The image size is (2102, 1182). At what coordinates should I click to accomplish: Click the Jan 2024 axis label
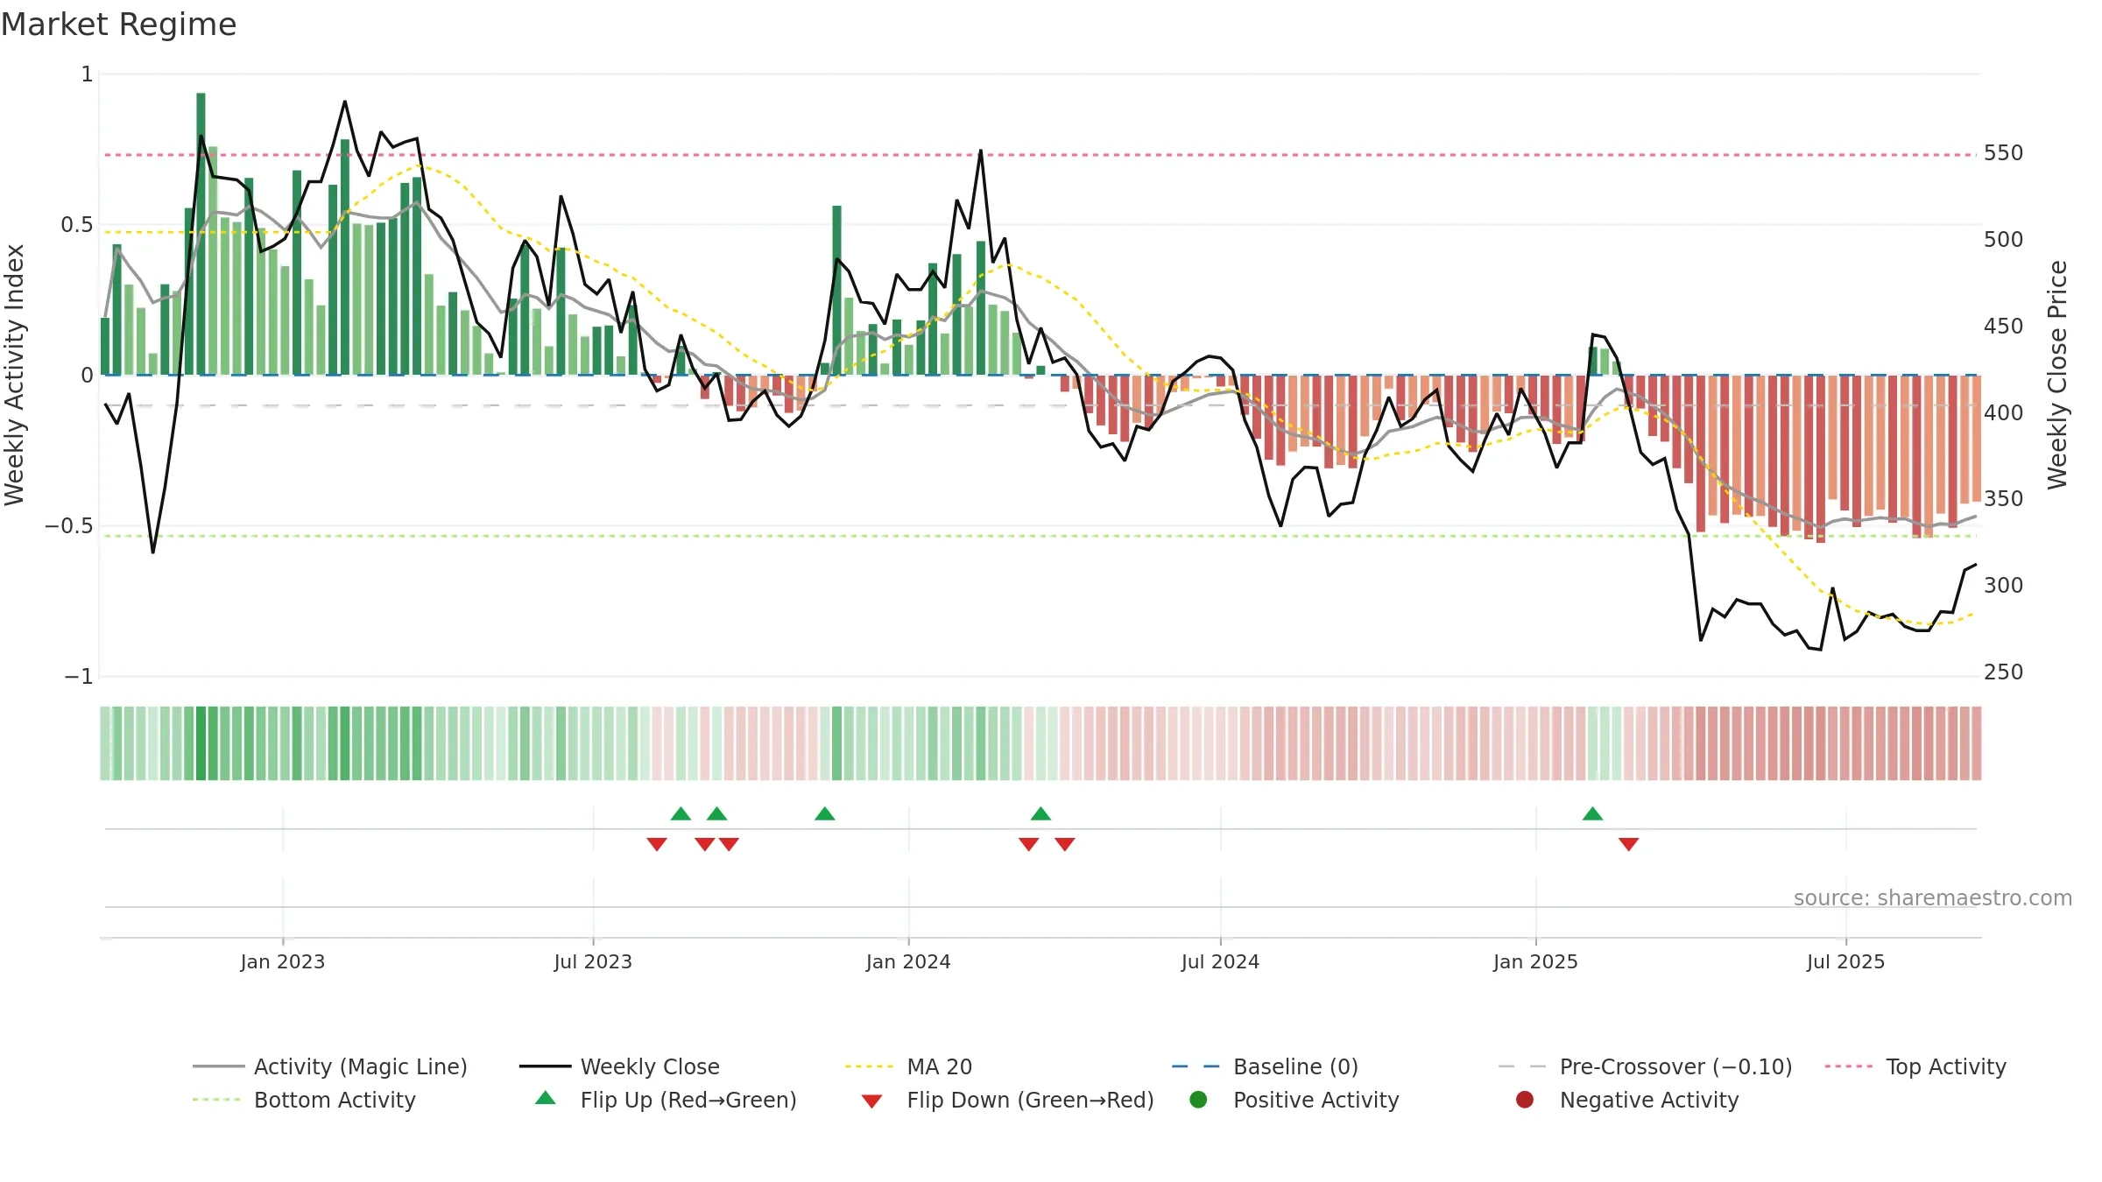[908, 961]
